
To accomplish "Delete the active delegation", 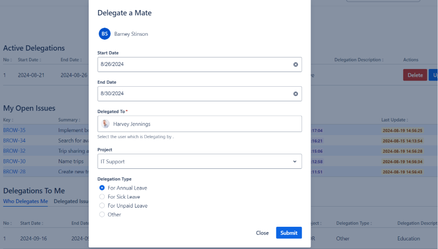I will click(x=415, y=75).
